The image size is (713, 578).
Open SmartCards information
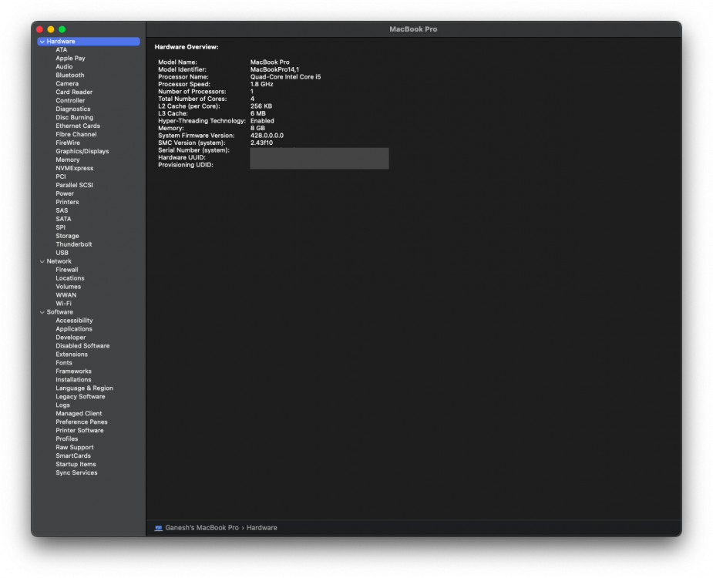point(73,456)
